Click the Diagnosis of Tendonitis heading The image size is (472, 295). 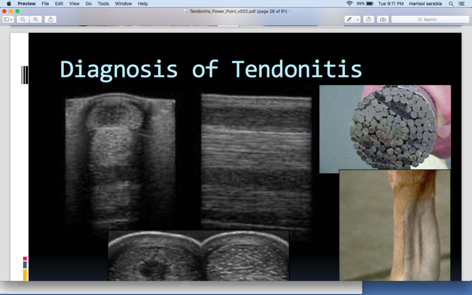(x=211, y=69)
